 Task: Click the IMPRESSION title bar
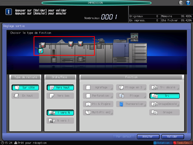point(96,3)
